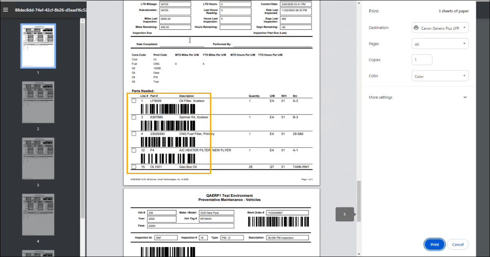Open the Destination printer dropdown
The image size is (490, 257).
(x=440, y=28)
